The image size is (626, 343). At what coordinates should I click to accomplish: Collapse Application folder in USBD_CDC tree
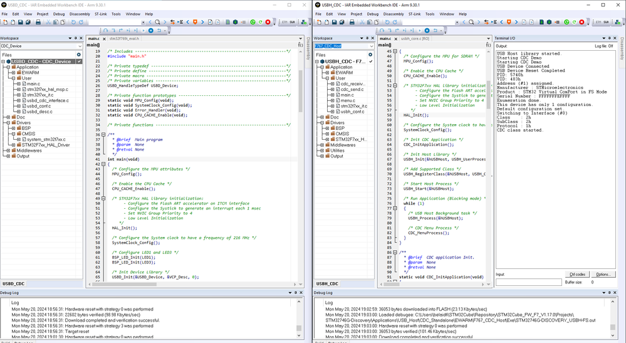8,67
